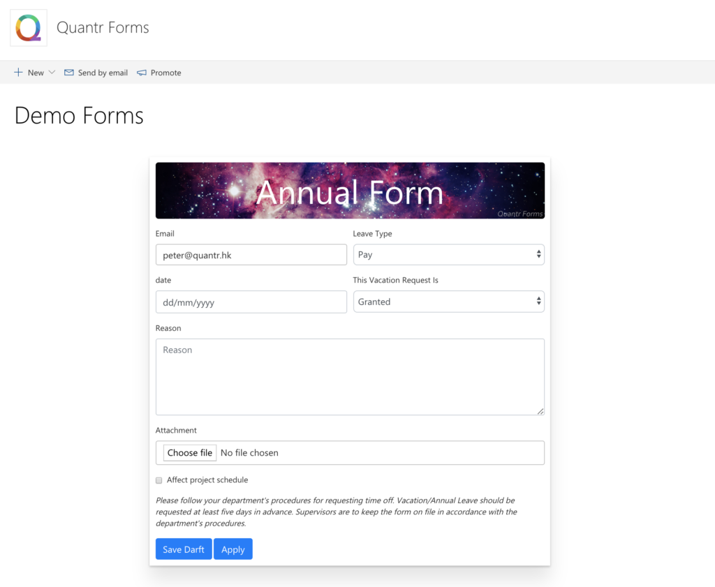Click the Annual Form banner image
This screenshot has width=715, height=587.
click(350, 191)
